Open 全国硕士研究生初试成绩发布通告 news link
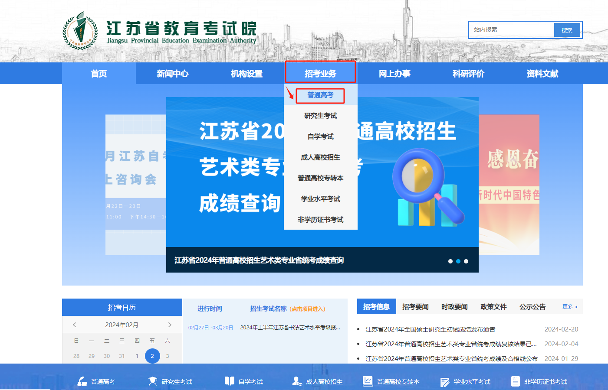The width and height of the screenshot is (608, 390). click(431, 329)
